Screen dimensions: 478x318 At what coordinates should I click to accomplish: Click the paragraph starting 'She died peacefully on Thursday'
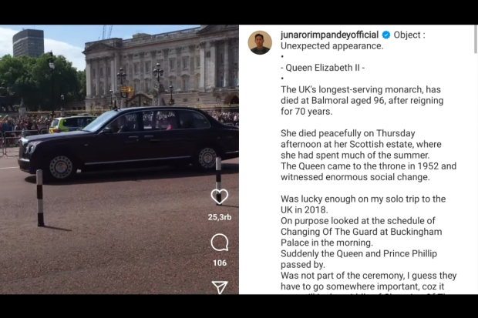[x=369, y=156]
